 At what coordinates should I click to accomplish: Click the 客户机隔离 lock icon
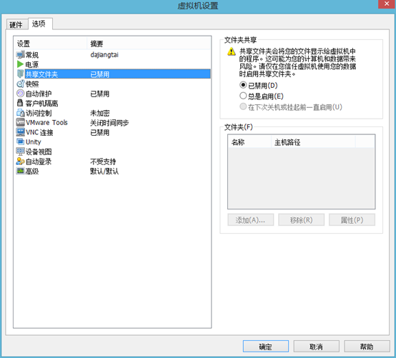pyautogui.click(x=20, y=103)
